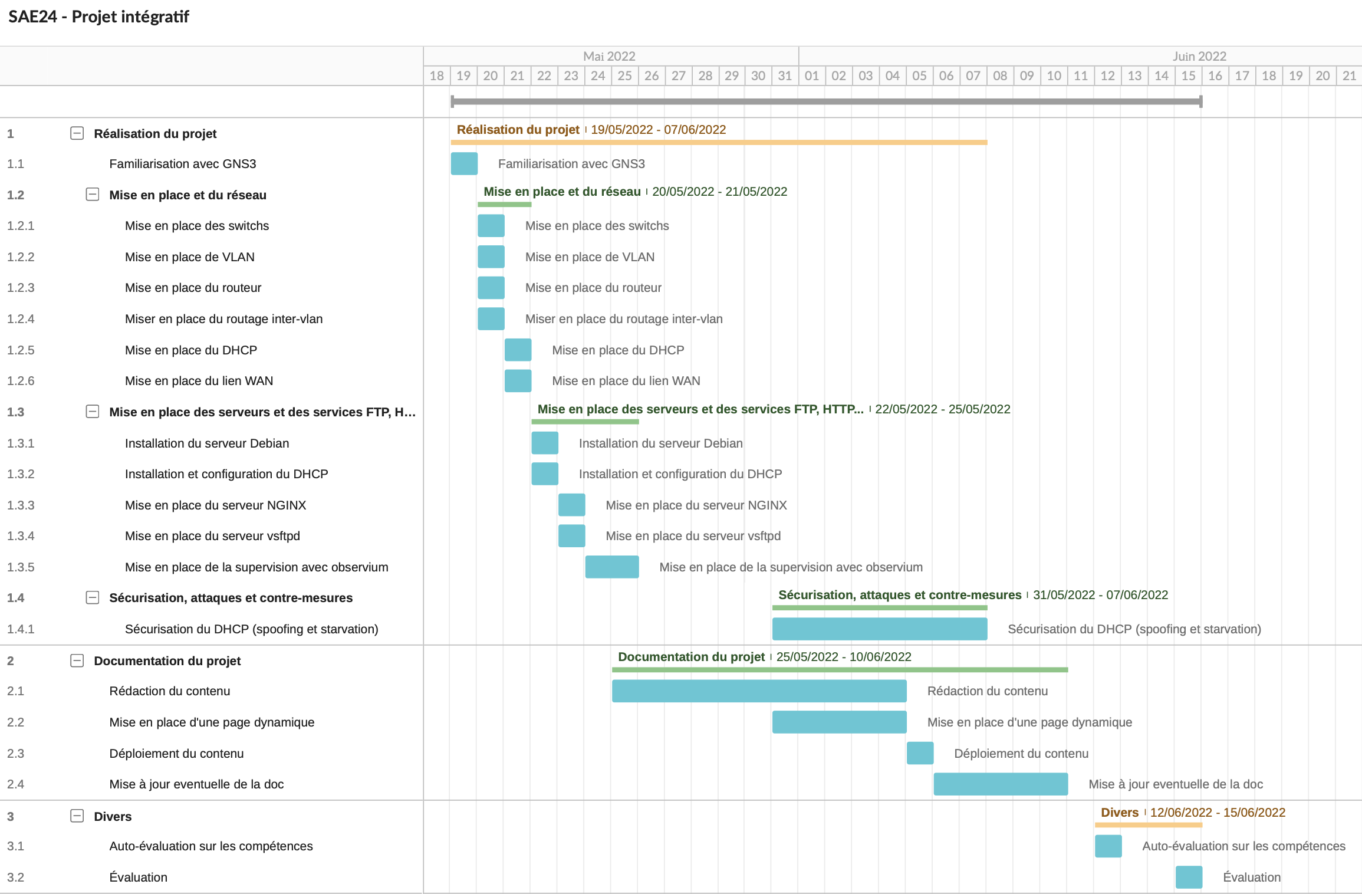This screenshot has height=894, width=1362.
Task: Click the observium supervision task bar
Action: (x=611, y=567)
